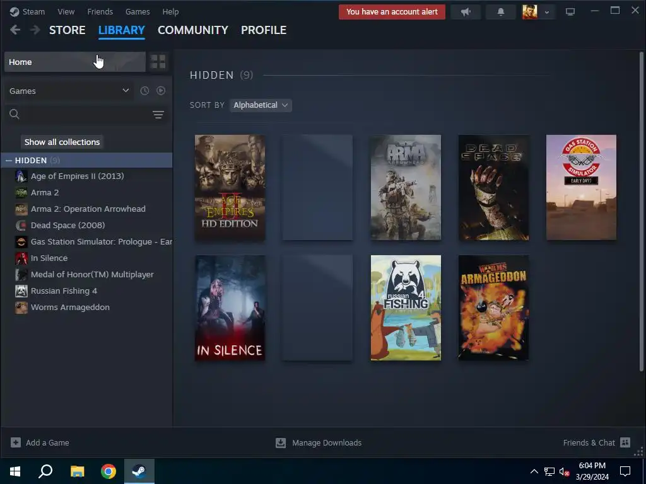Enter Big Picture mode via monitor icon

pos(570,12)
